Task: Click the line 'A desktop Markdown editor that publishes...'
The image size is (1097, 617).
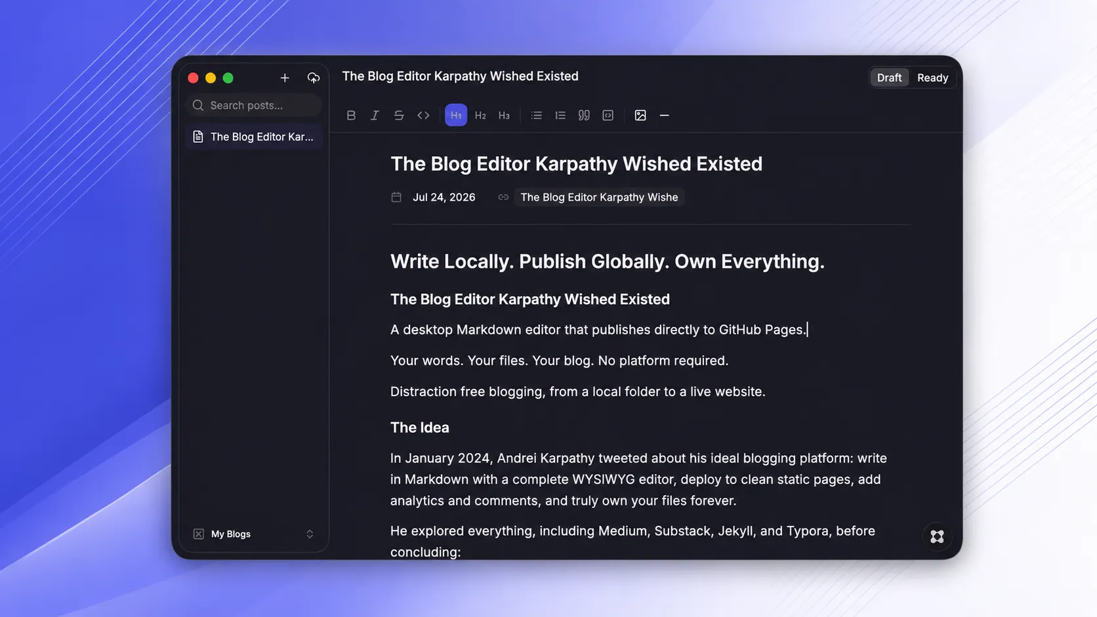Action: point(599,330)
